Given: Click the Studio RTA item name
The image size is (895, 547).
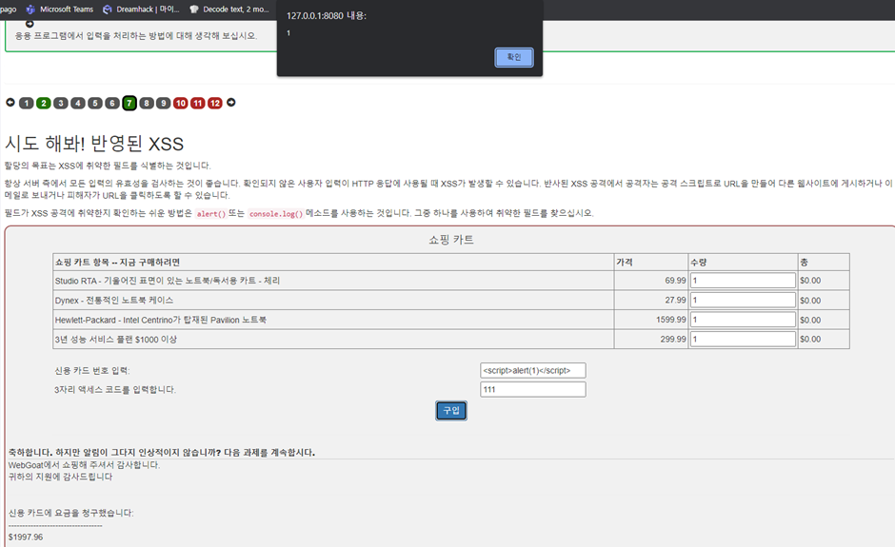Looking at the screenshot, I should pos(168,281).
